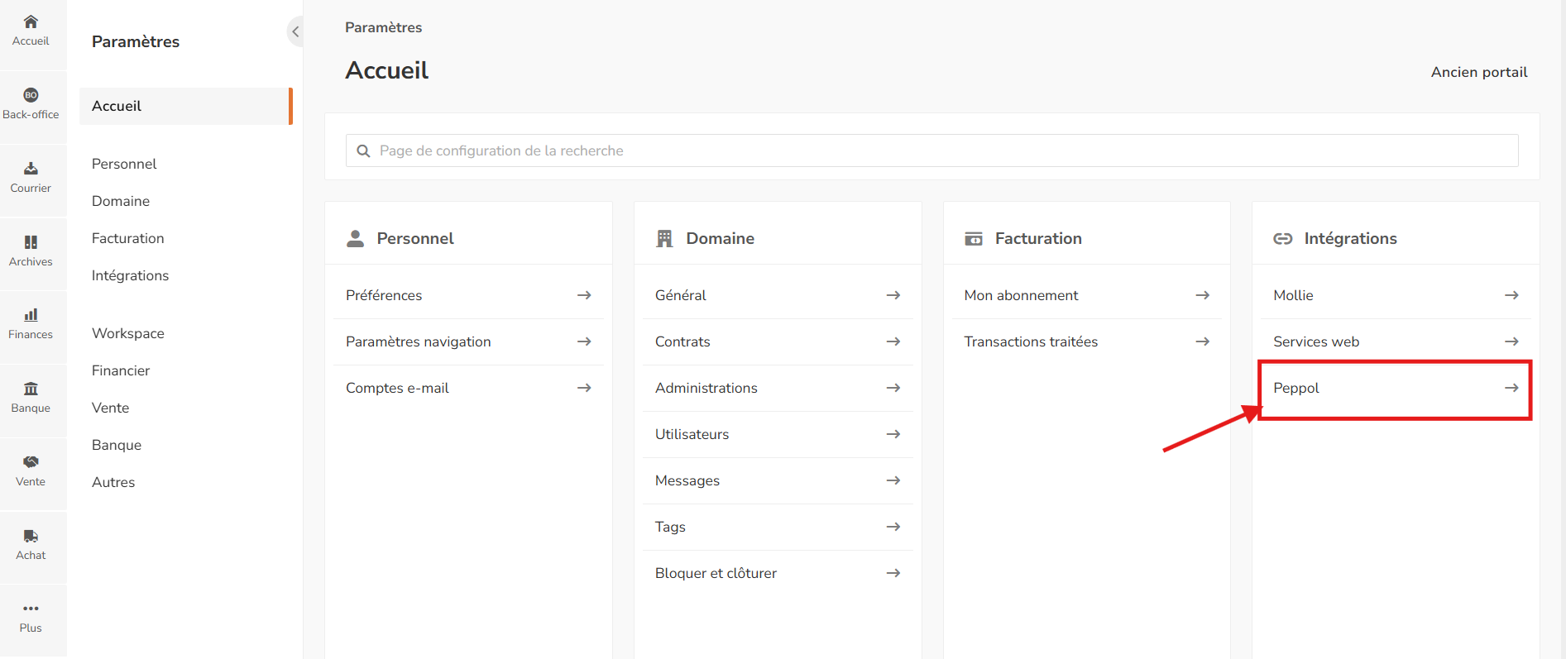Viewport: 1566px width, 659px height.
Task: Open Utilisateurs under Domaine
Action: click(x=692, y=434)
